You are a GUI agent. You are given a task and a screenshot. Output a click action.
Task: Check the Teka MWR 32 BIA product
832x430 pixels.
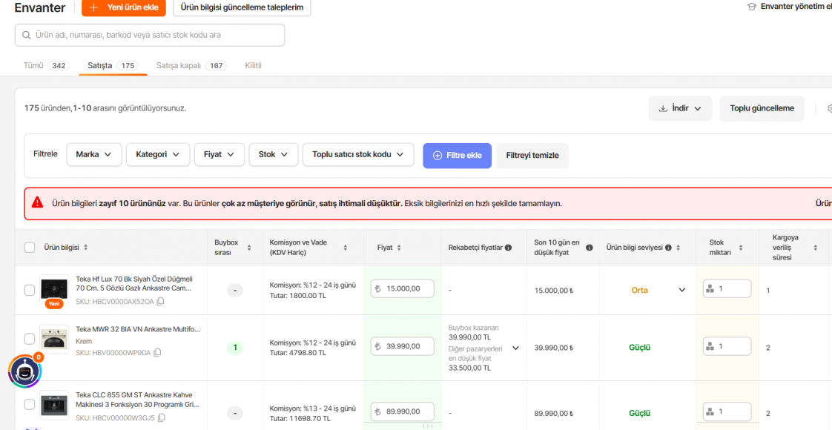30,339
